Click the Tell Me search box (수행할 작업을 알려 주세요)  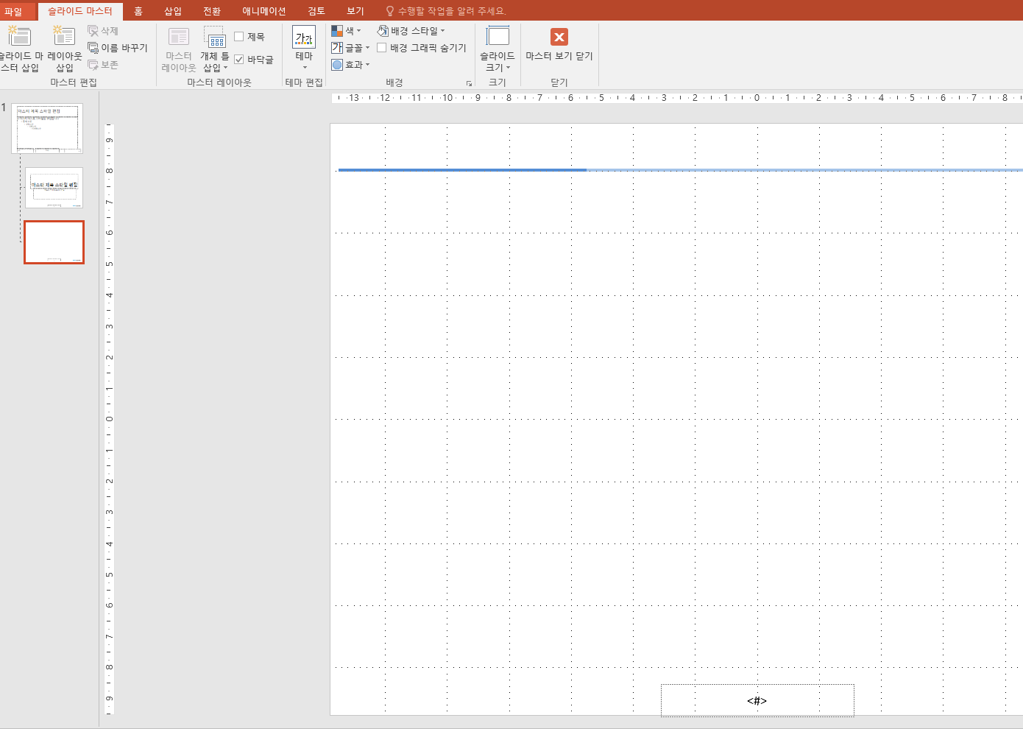coord(452,11)
